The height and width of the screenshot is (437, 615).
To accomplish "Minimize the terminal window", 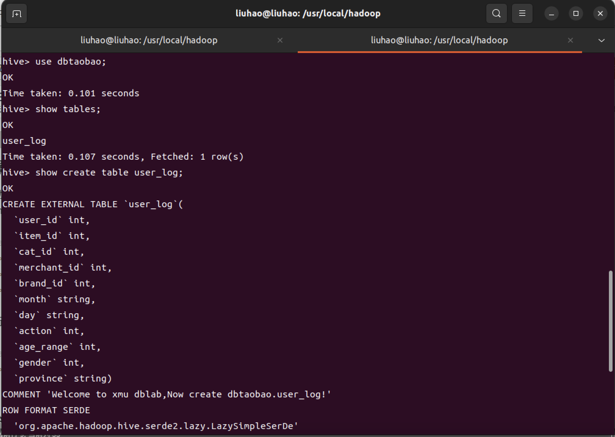I will pos(551,14).
